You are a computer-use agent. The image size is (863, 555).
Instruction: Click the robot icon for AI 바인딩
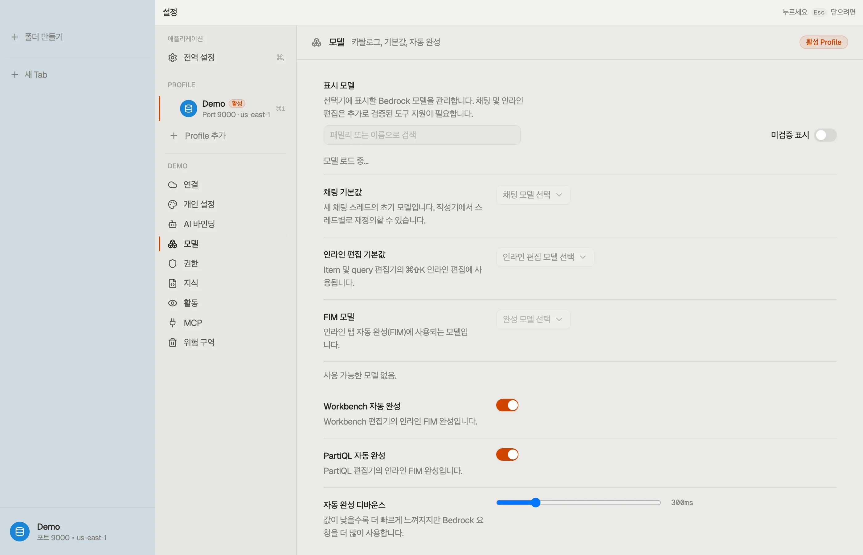pos(173,224)
